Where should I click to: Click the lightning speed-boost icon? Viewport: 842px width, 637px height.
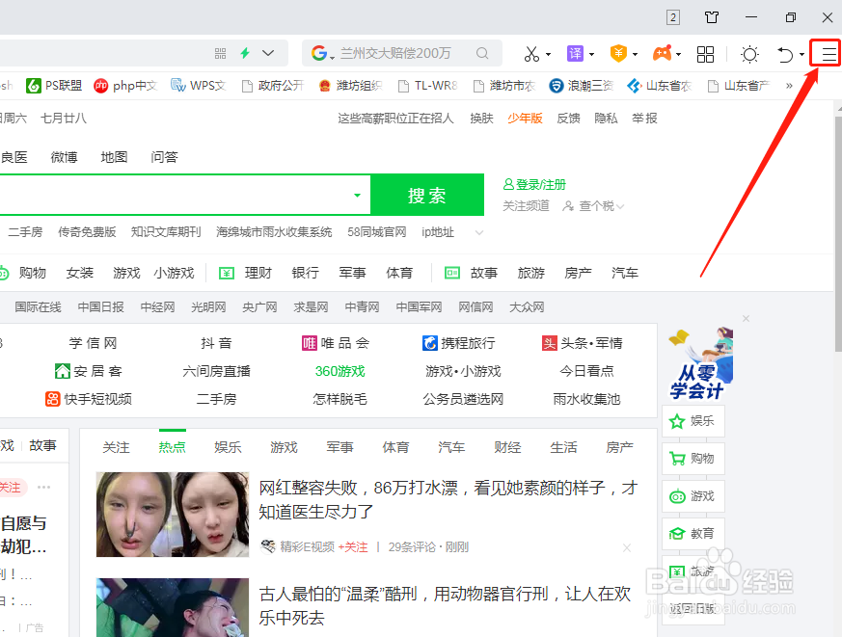(x=245, y=53)
